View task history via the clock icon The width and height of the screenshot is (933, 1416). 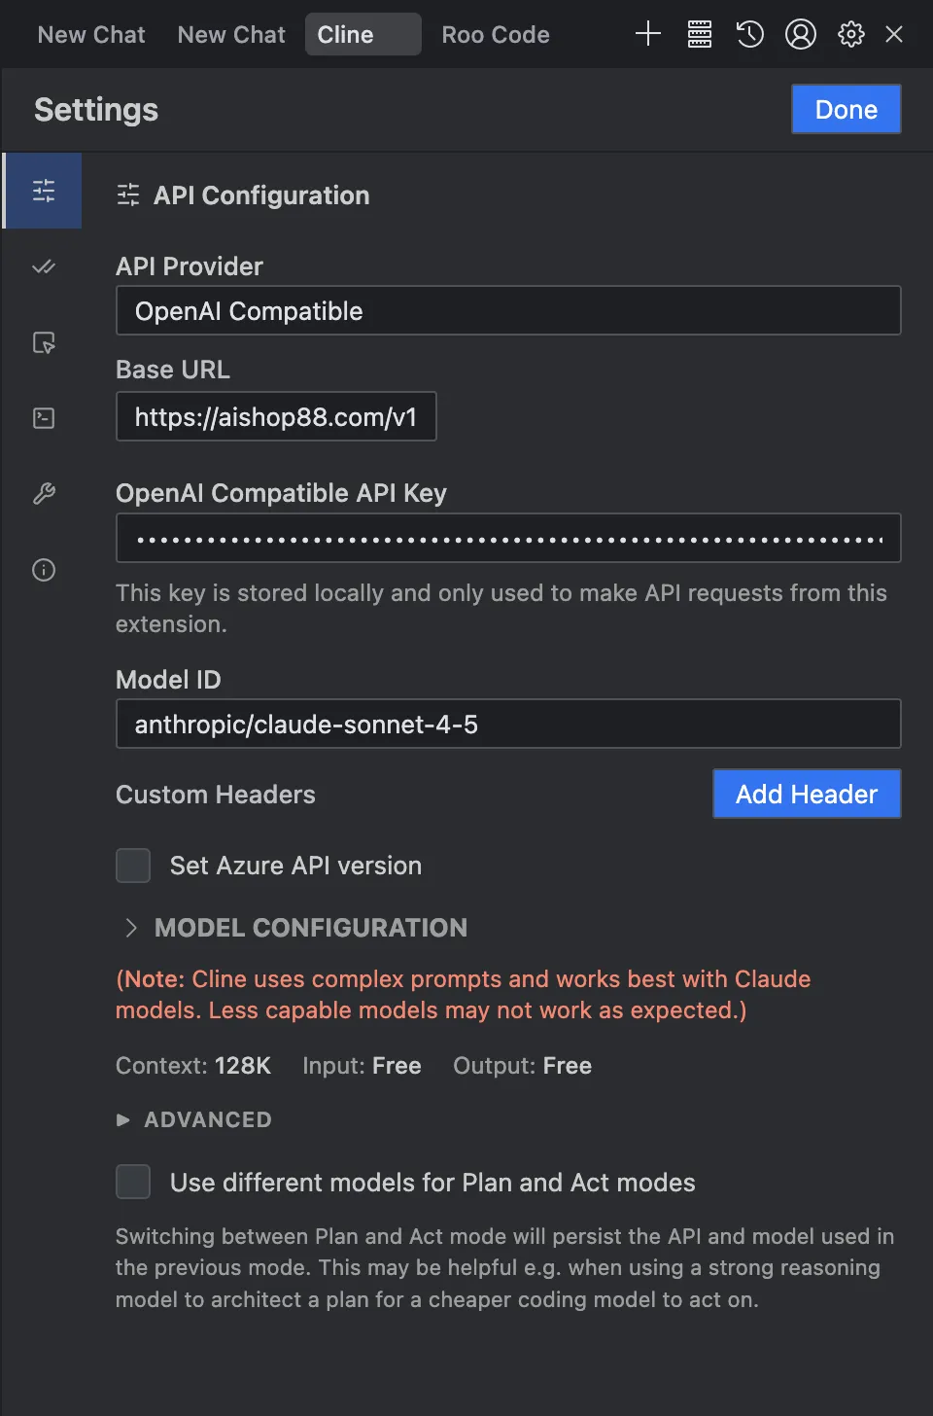pos(749,34)
